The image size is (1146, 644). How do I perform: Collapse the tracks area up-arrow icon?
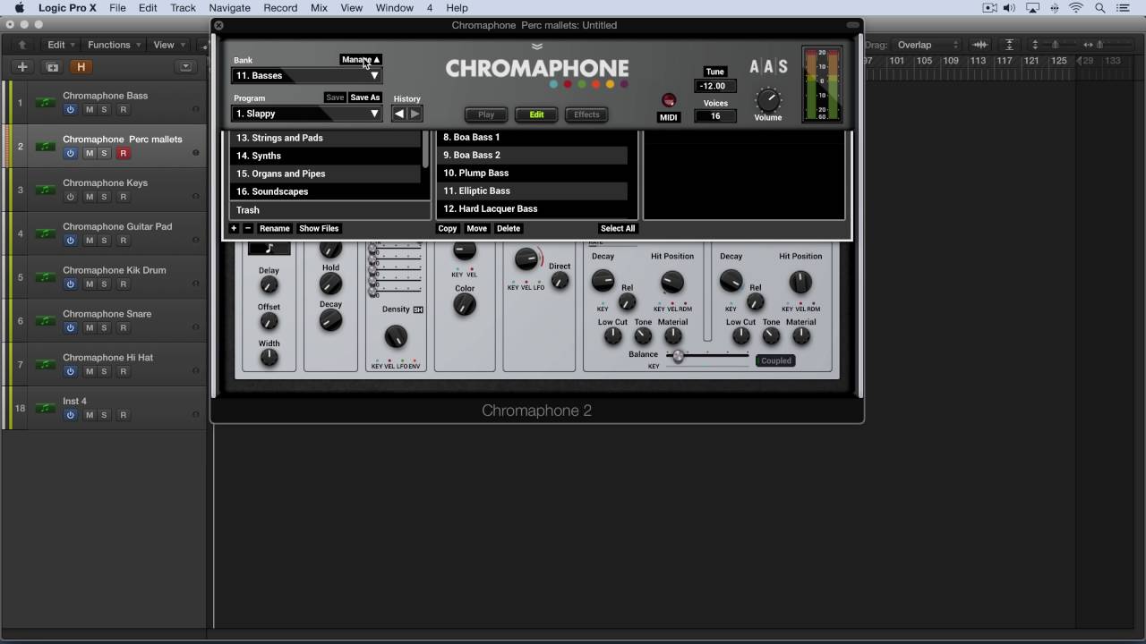tap(22, 45)
